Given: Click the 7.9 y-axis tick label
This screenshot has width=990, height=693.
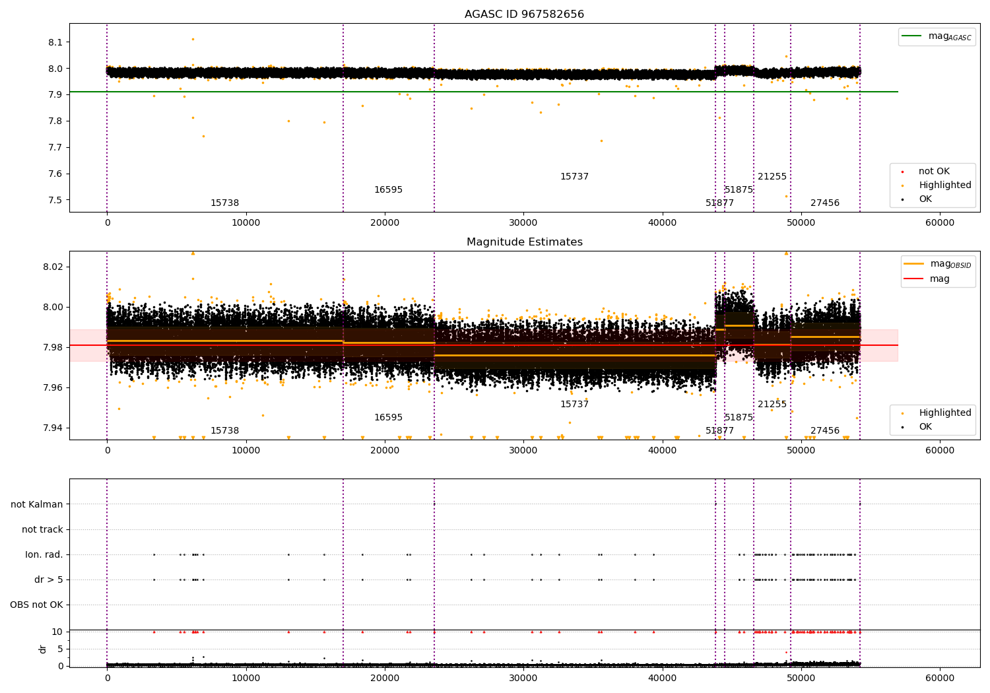Looking at the screenshot, I should pyautogui.click(x=55, y=95).
